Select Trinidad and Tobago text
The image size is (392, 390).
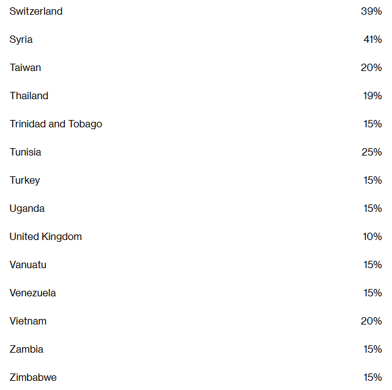tap(56, 124)
